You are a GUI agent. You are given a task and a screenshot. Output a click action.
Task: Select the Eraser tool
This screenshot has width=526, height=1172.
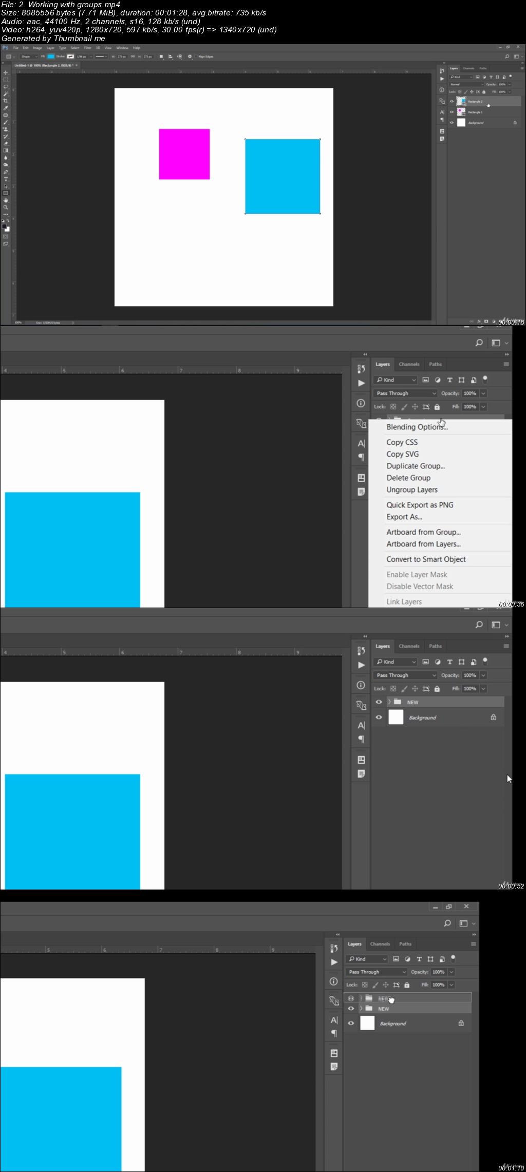(x=6, y=143)
